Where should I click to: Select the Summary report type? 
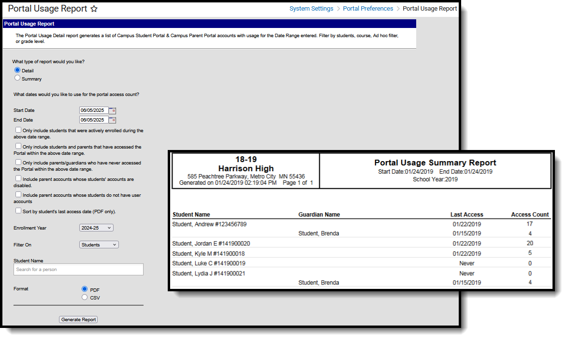(x=17, y=78)
